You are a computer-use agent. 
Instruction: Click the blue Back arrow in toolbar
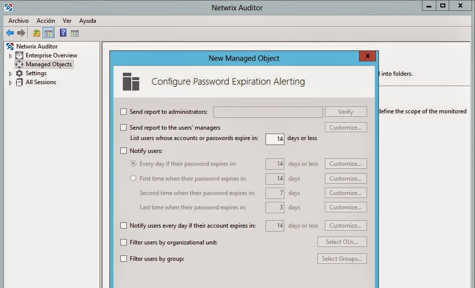pyautogui.click(x=10, y=33)
